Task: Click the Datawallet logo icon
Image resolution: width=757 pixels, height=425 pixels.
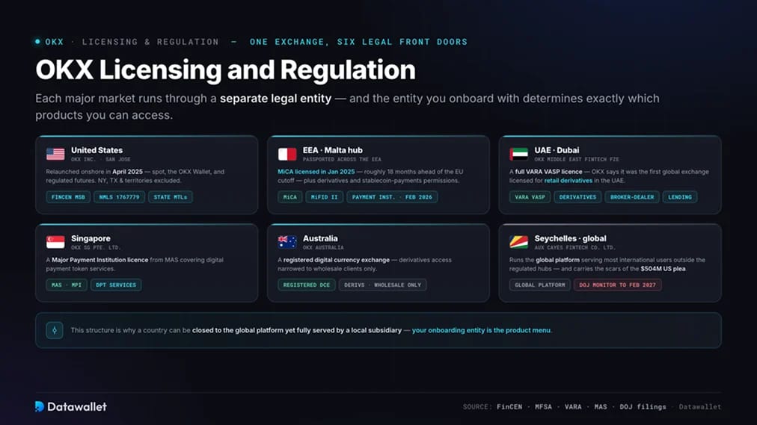Action: 40,406
